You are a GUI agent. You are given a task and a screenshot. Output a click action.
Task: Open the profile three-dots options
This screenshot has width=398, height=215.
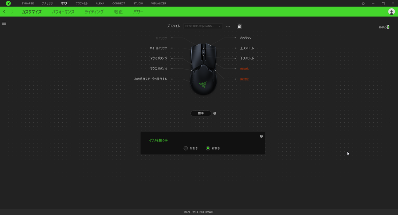(x=228, y=26)
